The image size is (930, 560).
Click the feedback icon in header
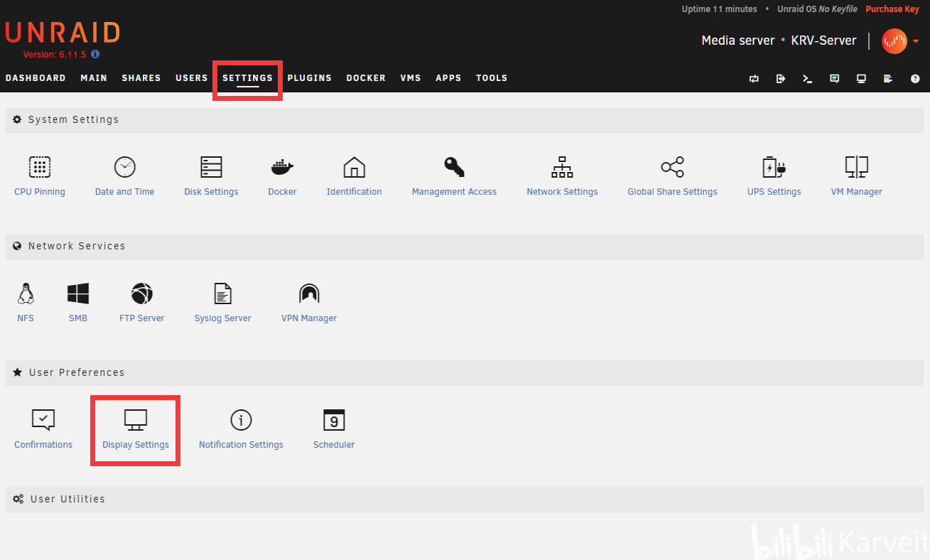(835, 78)
